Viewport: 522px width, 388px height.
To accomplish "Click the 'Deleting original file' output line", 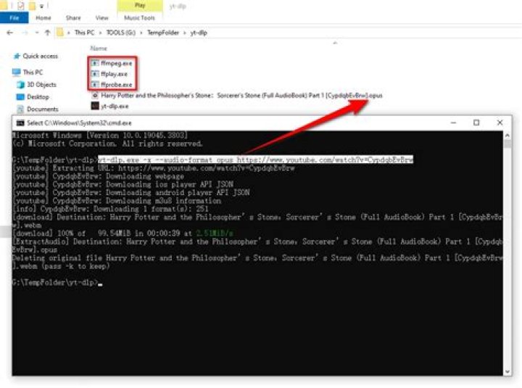I will click(x=257, y=262).
